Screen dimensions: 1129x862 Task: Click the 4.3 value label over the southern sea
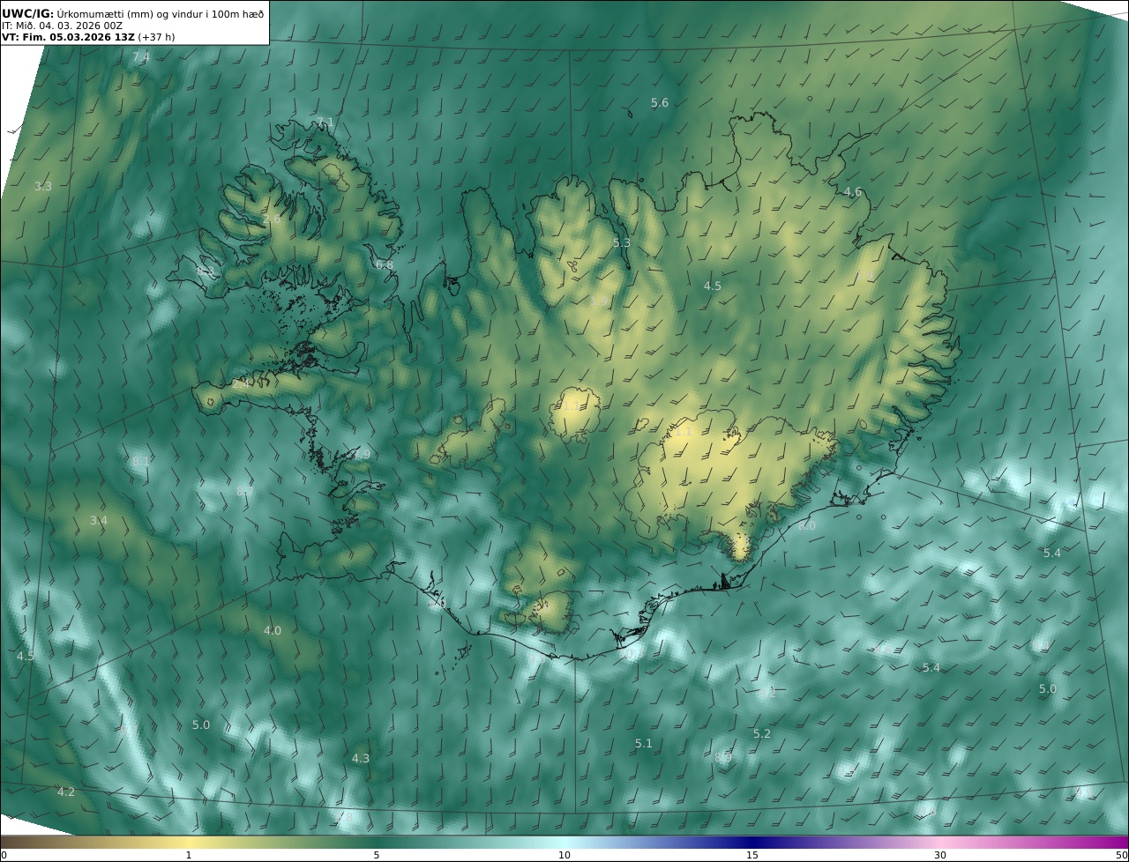[x=361, y=758]
